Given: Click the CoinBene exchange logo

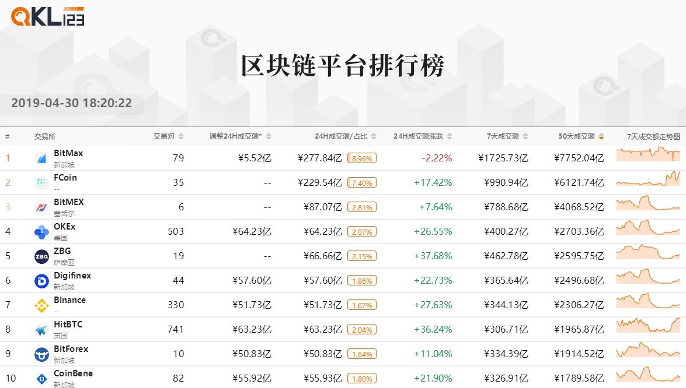Looking at the screenshot, I should pos(41,378).
